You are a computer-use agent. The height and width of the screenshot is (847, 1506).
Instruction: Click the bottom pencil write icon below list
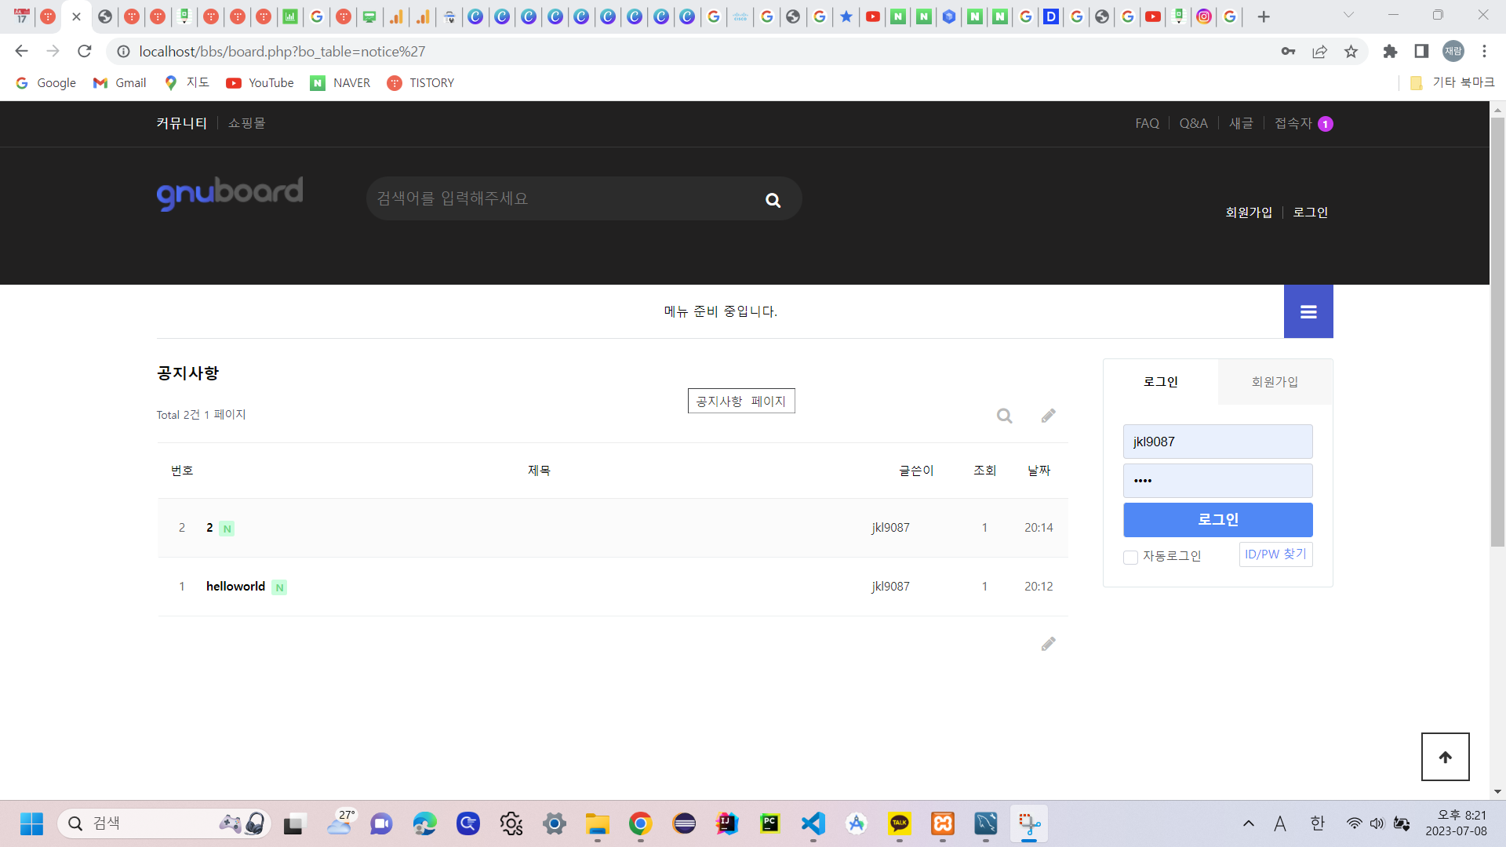(x=1048, y=644)
